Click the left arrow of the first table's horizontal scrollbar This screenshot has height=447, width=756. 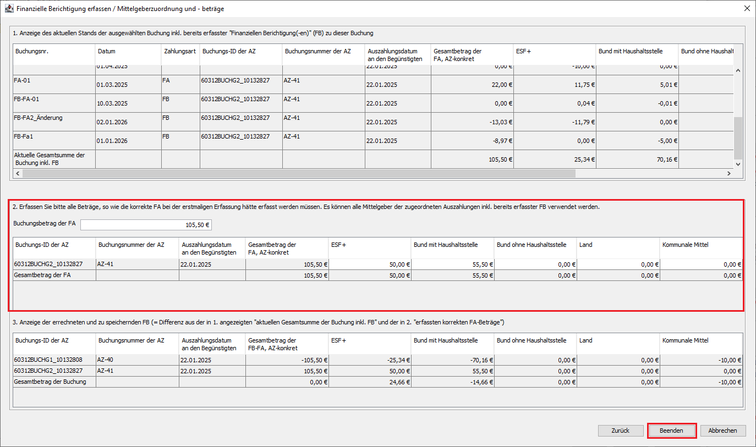point(18,173)
